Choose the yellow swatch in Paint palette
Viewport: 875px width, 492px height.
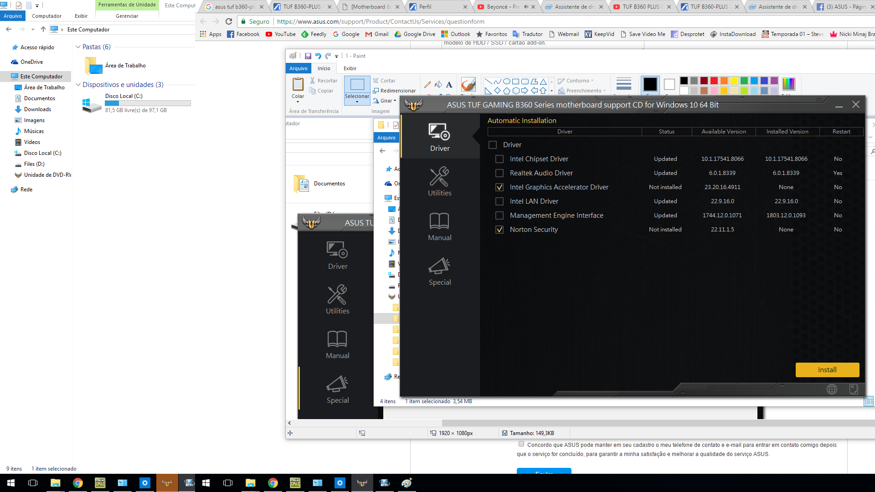tap(734, 81)
